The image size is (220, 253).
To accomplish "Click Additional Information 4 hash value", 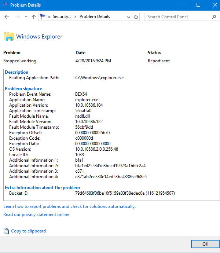I will point(111,176).
